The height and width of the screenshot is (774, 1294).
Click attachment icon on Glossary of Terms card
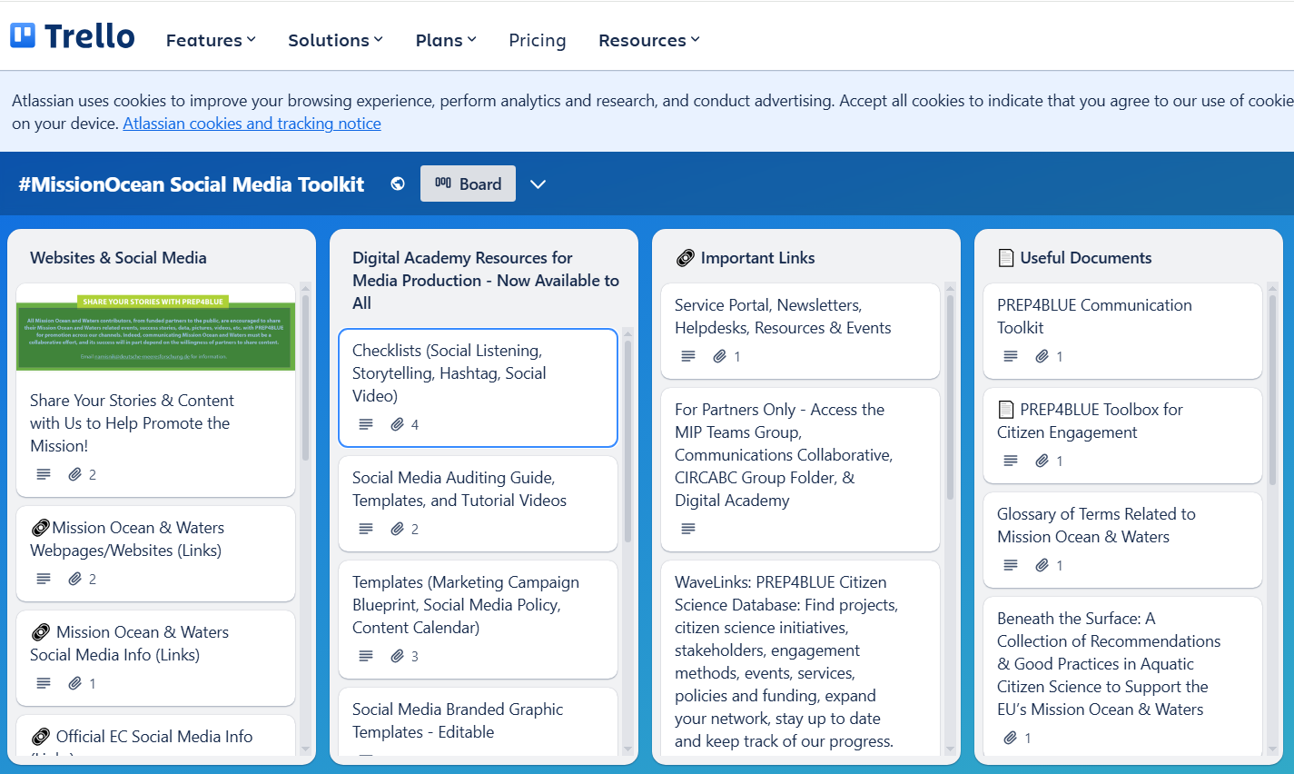click(1042, 565)
